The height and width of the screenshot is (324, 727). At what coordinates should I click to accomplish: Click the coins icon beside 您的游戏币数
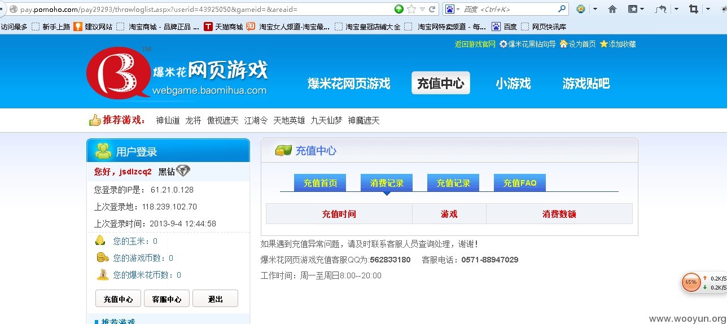click(x=102, y=257)
